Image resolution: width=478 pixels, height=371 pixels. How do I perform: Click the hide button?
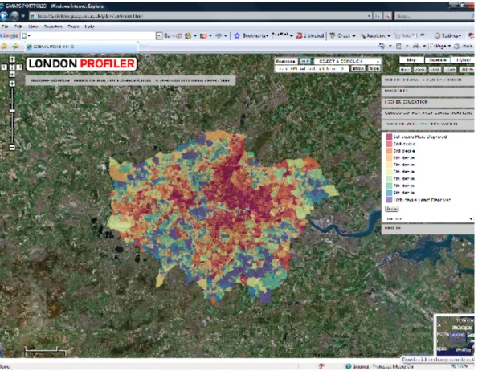pos(374,68)
